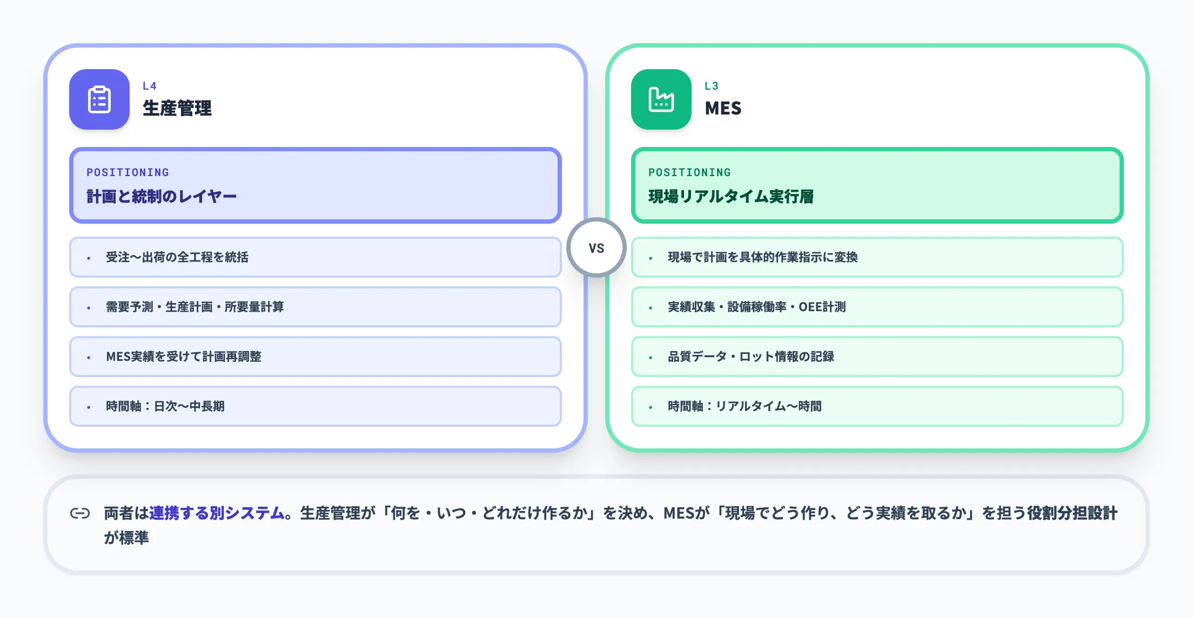Screen dimensions: 1193x618
Task: Click the L4 label above 生産管理
Action: tap(149, 85)
